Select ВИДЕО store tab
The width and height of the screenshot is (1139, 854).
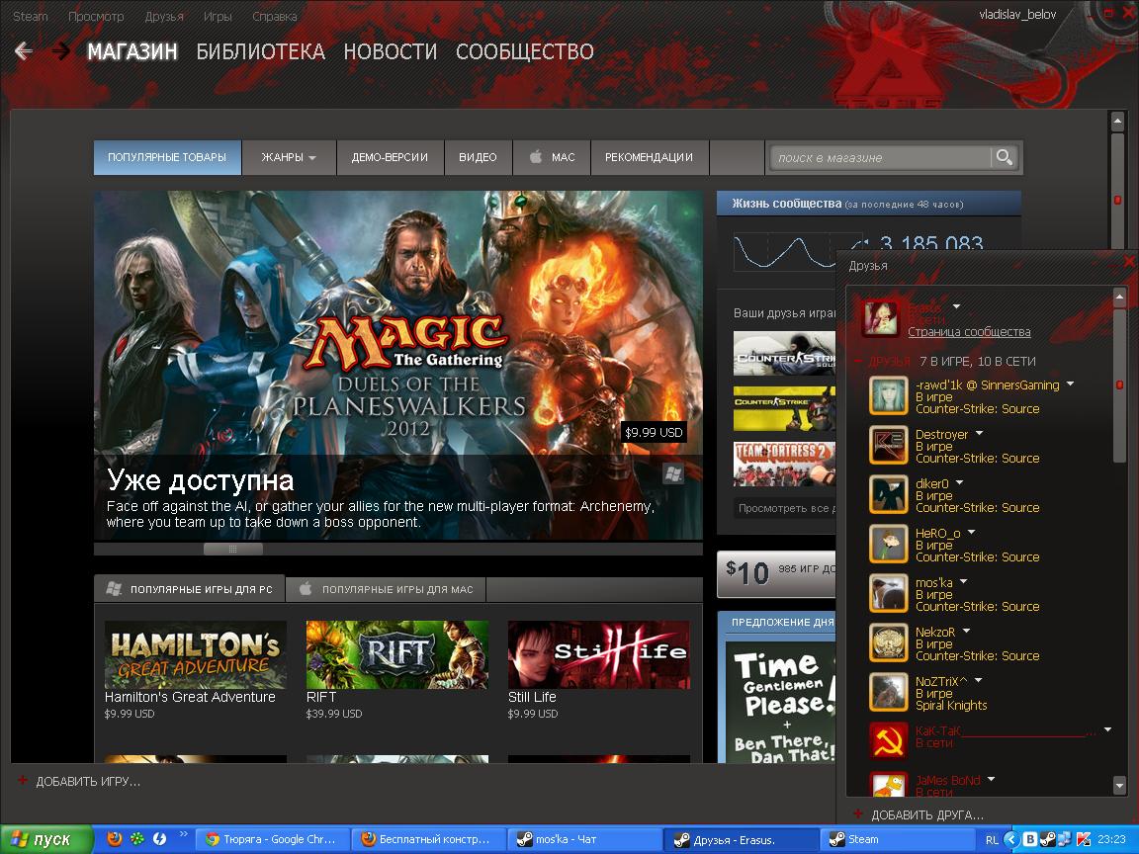(x=478, y=157)
